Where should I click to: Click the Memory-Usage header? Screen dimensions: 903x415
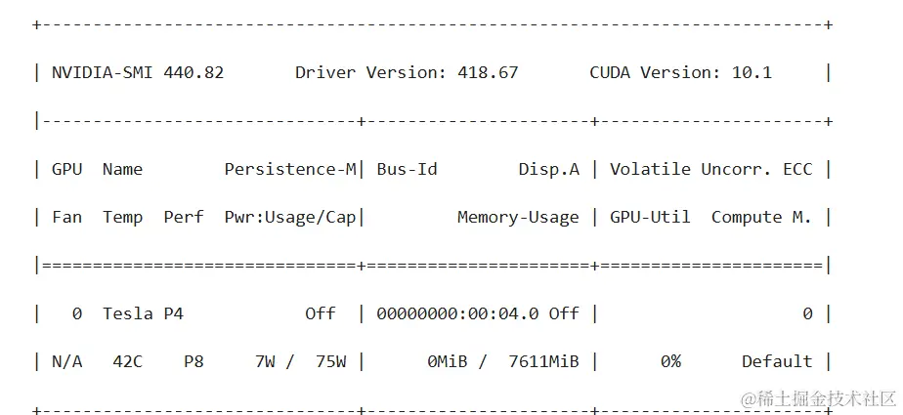pyautogui.click(x=518, y=218)
